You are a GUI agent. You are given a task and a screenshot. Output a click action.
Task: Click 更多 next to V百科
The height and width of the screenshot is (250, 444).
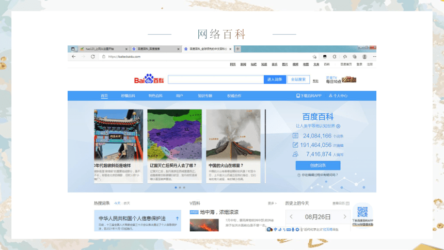pyautogui.click(x=272, y=203)
